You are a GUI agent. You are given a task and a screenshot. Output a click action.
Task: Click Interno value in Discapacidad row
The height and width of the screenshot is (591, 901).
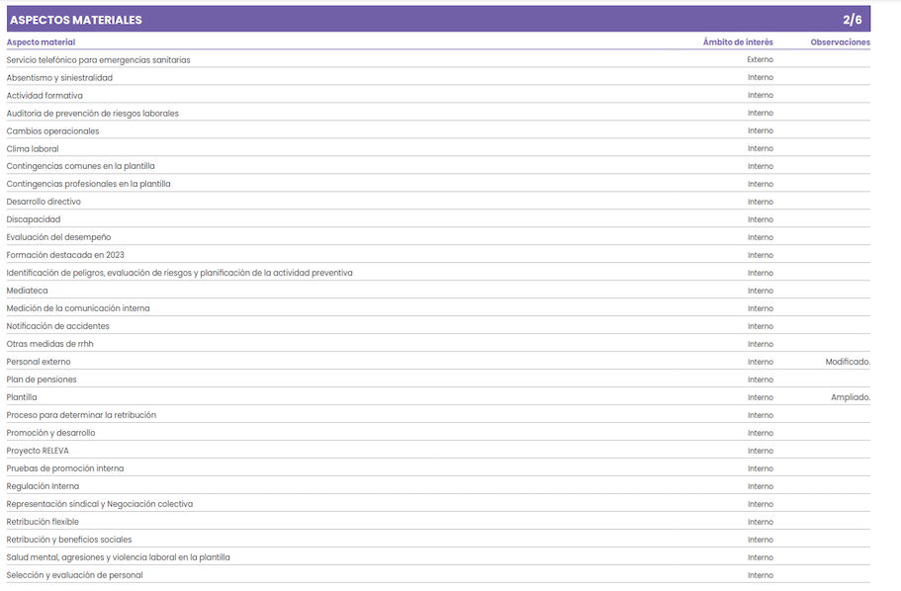pos(761,219)
